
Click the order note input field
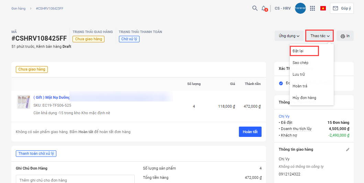[75, 180]
